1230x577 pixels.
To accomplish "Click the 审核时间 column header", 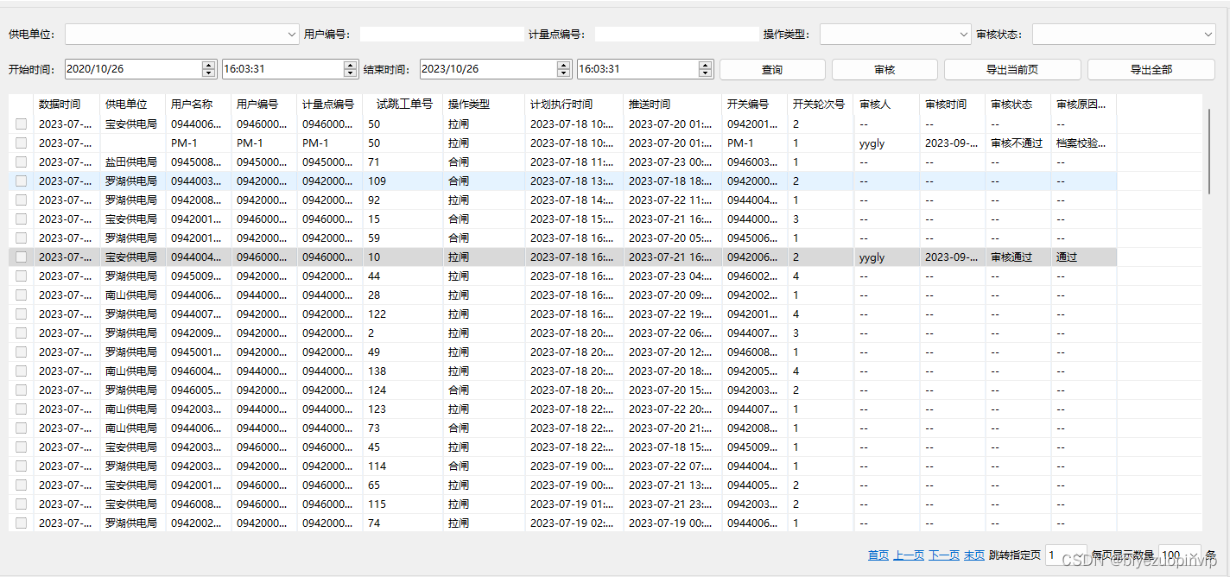I will pyautogui.click(x=953, y=104).
